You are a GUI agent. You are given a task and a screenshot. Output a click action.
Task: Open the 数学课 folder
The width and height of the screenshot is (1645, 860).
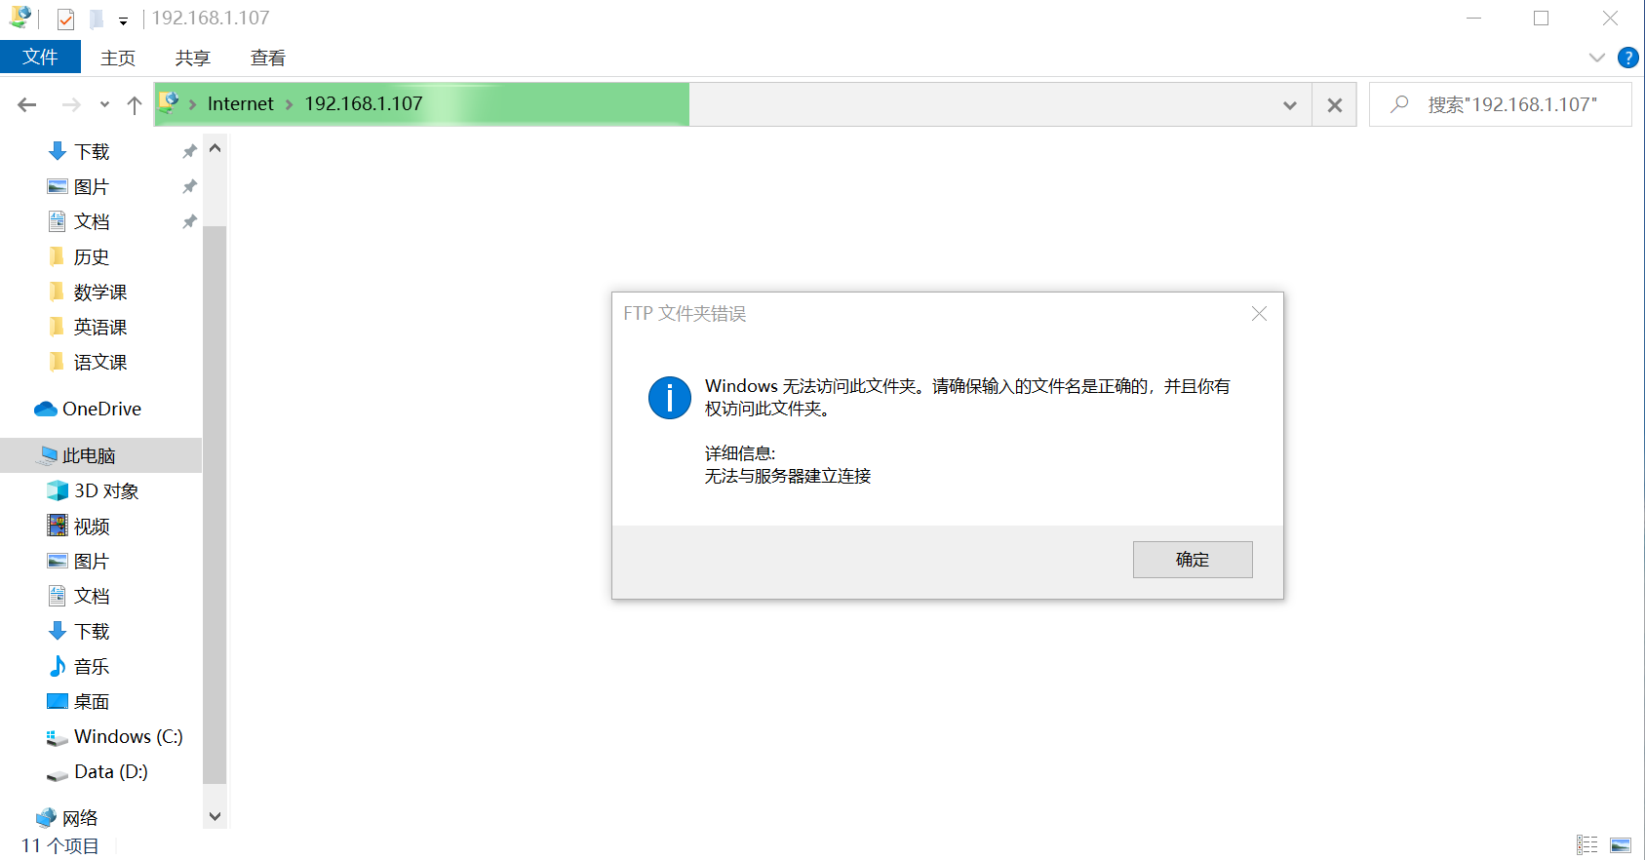(99, 292)
